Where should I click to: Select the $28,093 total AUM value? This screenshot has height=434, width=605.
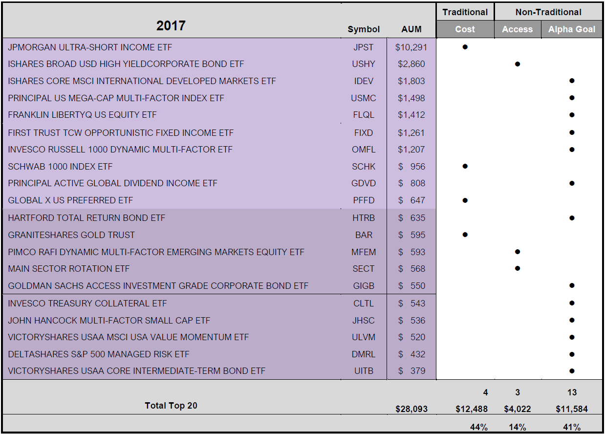click(411, 409)
